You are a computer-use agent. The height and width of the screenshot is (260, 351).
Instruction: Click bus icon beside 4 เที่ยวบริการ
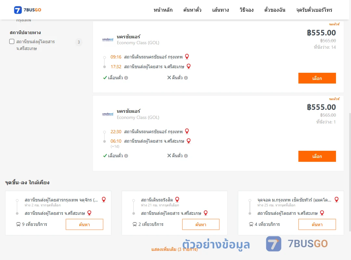pos(251,224)
